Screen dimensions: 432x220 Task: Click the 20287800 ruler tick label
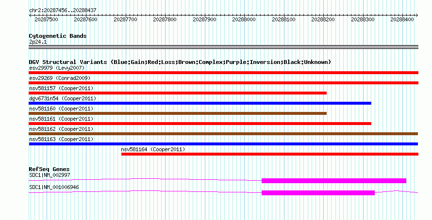click(x=165, y=19)
